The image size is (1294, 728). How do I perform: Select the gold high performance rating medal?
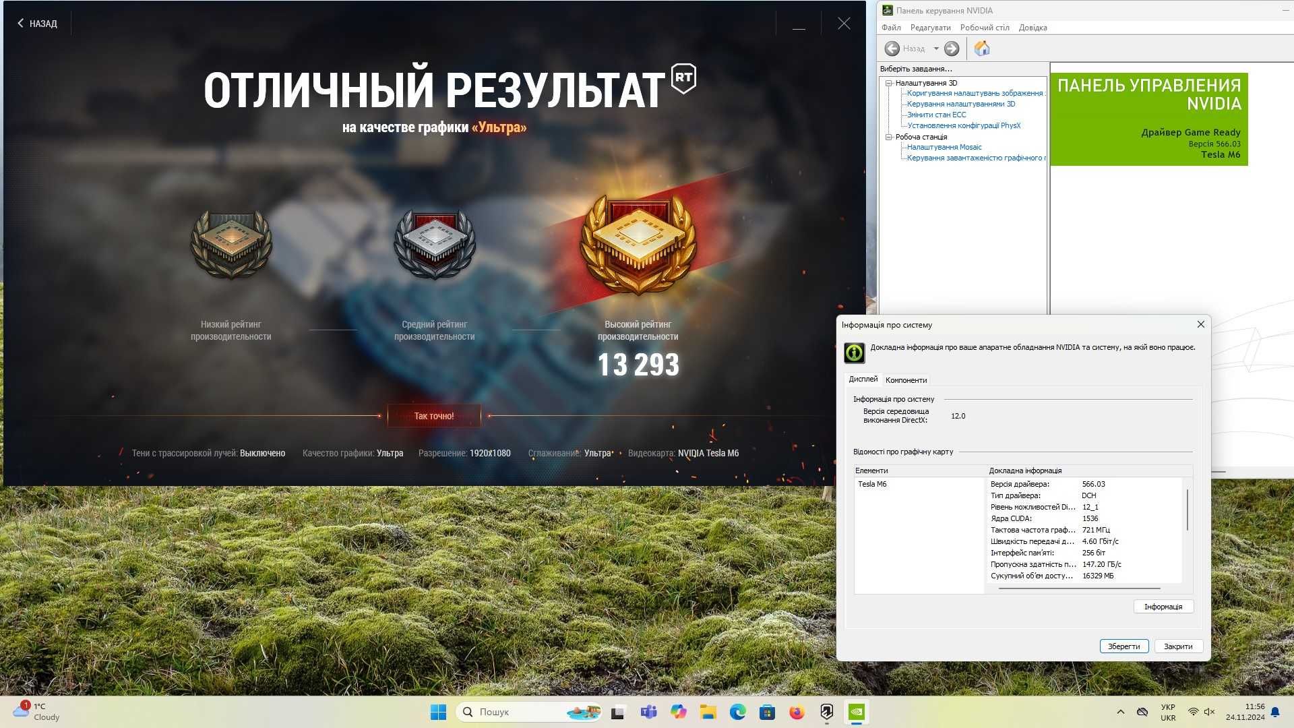pos(638,245)
